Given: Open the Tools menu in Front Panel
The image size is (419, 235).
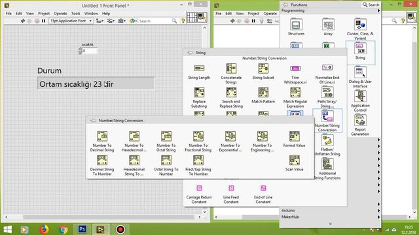Looking at the screenshot, I should pyautogui.click(x=76, y=13).
